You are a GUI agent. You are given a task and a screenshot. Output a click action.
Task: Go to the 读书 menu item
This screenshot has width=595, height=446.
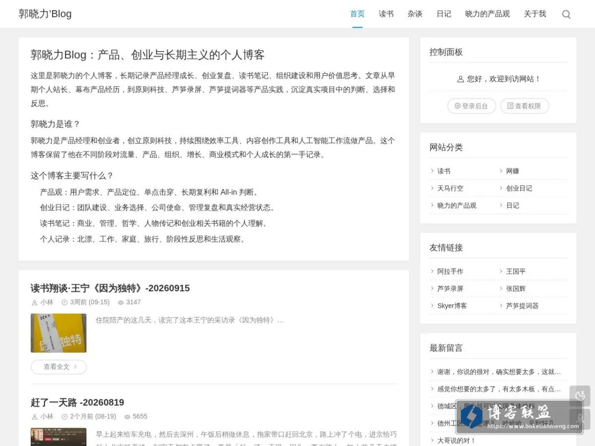pyautogui.click(x=386, y=14)
